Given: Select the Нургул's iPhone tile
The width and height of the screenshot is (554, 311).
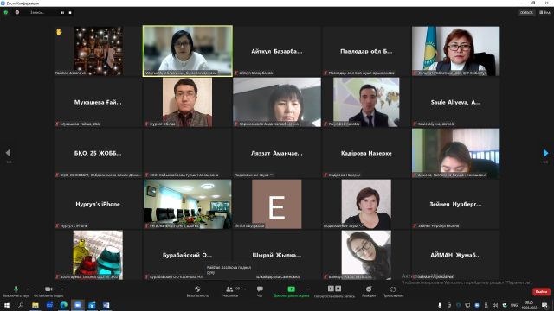Looking at the screenshot, I should click(x=98, y=204).
